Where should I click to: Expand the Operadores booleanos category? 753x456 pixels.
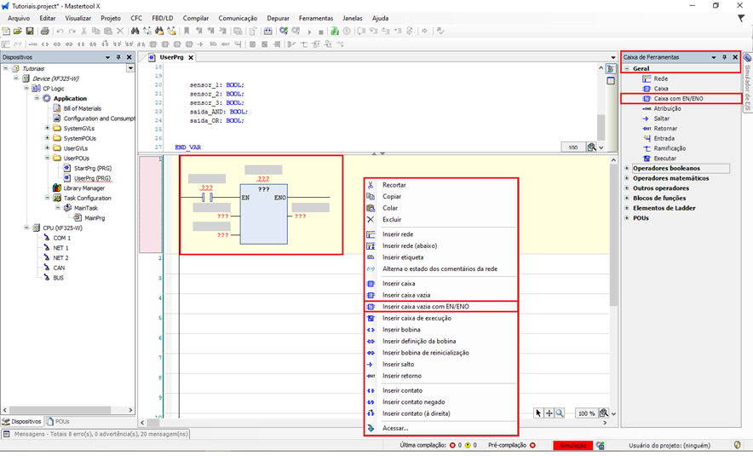coord(627,169)
